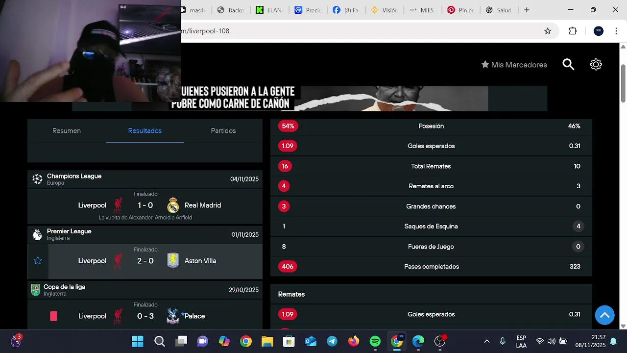Screen dimensions: 627x353
Task: Open the Windows Start menu
Action: pyautogui.click(x=138, y=341)
